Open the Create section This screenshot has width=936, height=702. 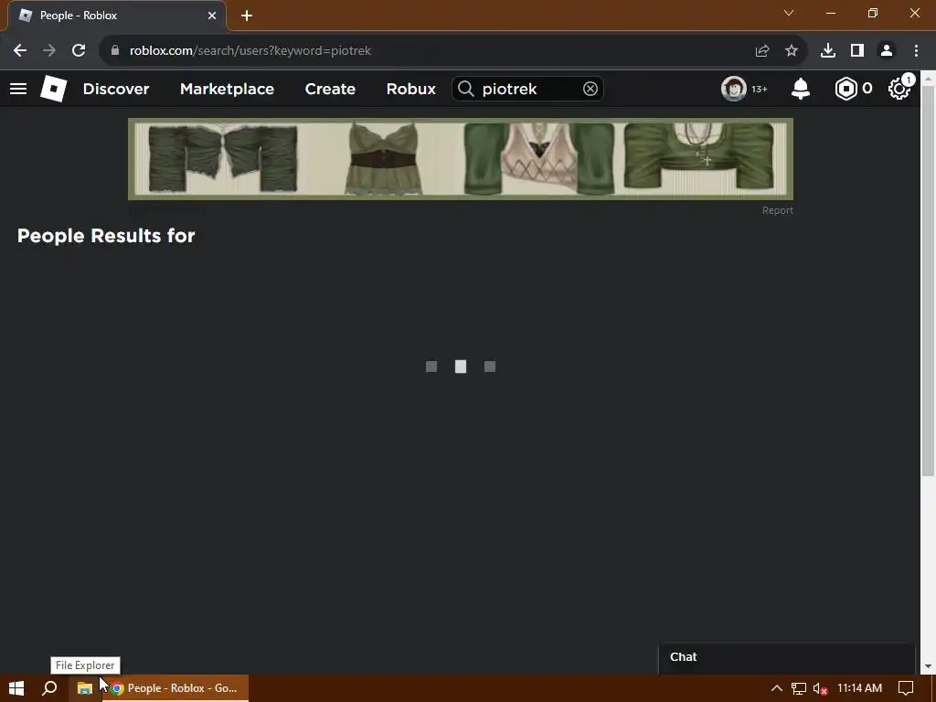pyautogui.click(x=330, y=89)
